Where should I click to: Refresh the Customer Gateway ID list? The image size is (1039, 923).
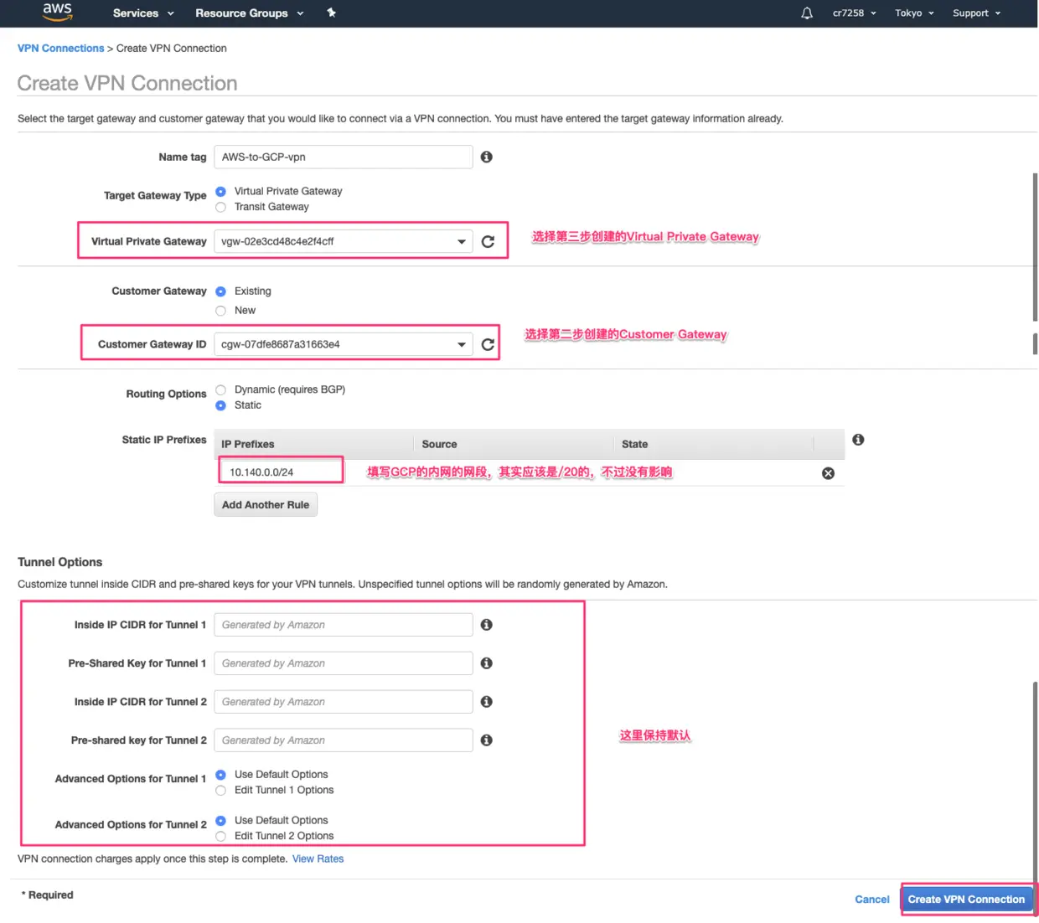point(488,344)
